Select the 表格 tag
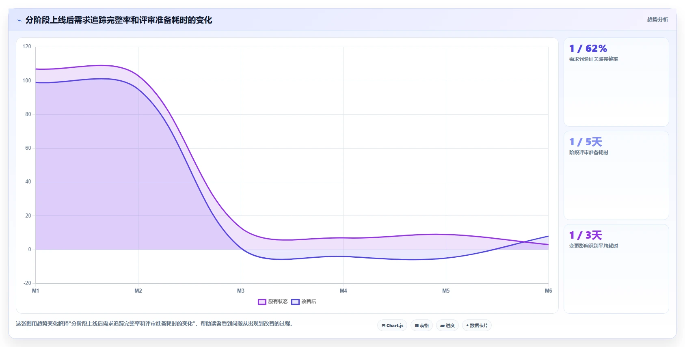 (x=421, y=325)
